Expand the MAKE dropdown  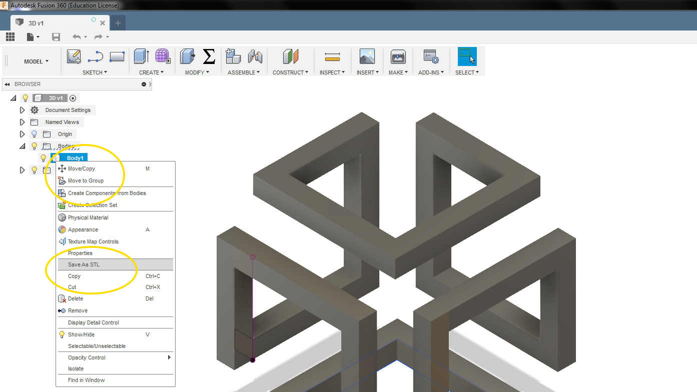tap(398, 72)
